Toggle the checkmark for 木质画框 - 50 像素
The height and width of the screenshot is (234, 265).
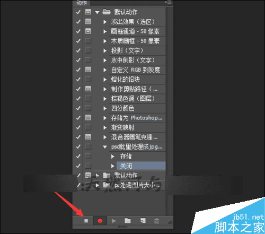[78, 41]
